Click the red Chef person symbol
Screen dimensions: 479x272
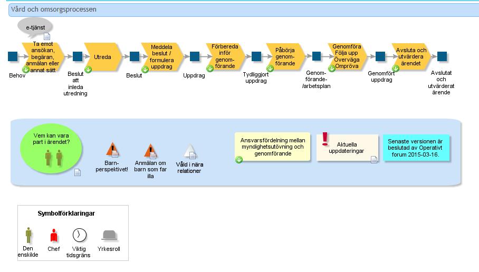(54, 236)
